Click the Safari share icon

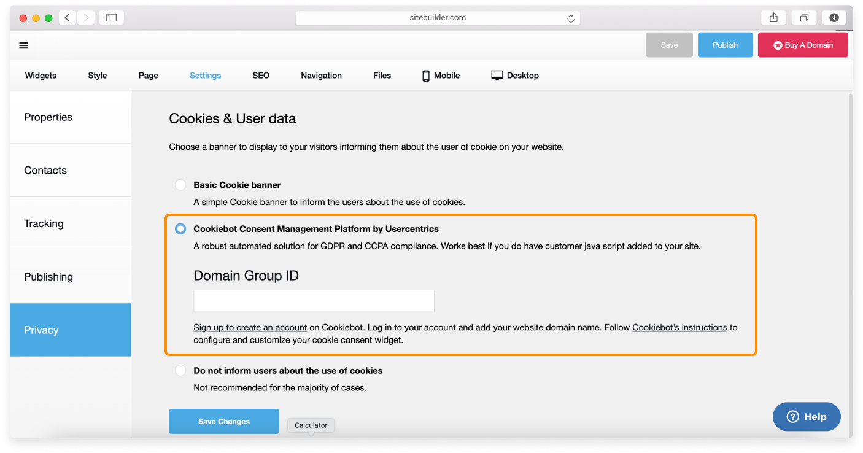[x=773, y=18]
